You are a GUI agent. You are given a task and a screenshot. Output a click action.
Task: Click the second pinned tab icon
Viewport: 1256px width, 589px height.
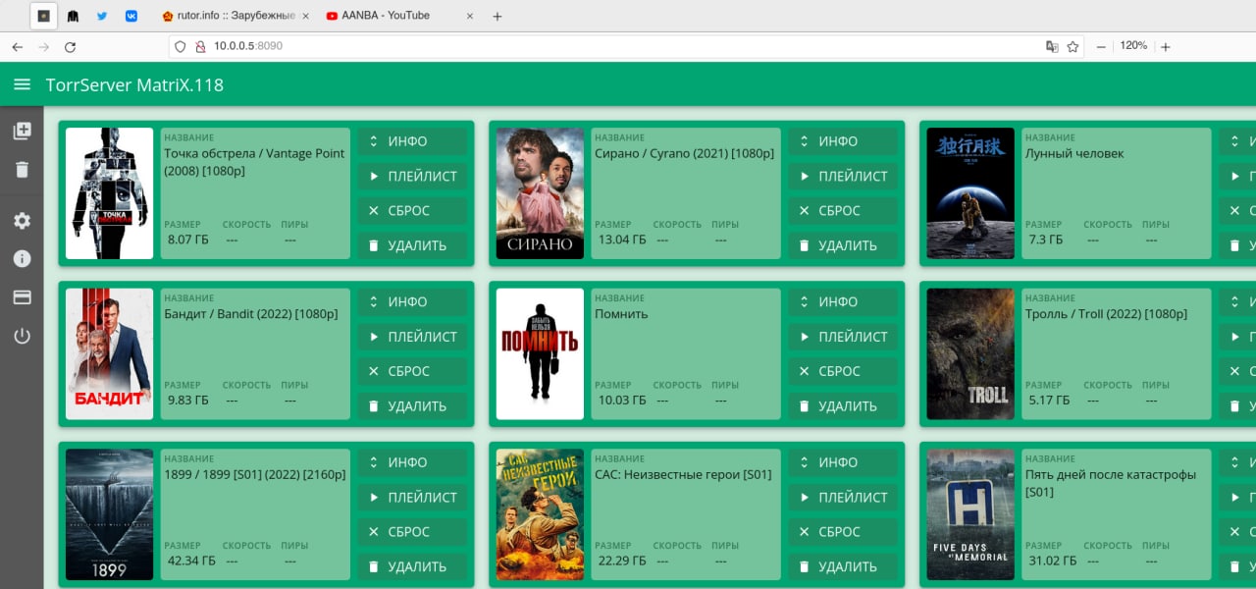tap(73, 16)
